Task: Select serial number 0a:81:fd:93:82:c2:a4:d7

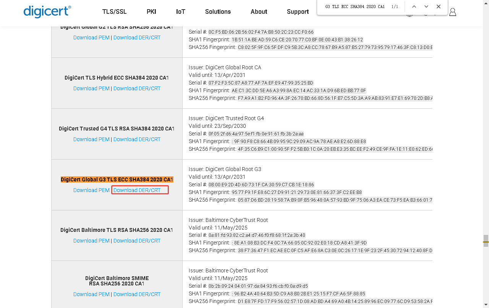Action: point(257,235)
